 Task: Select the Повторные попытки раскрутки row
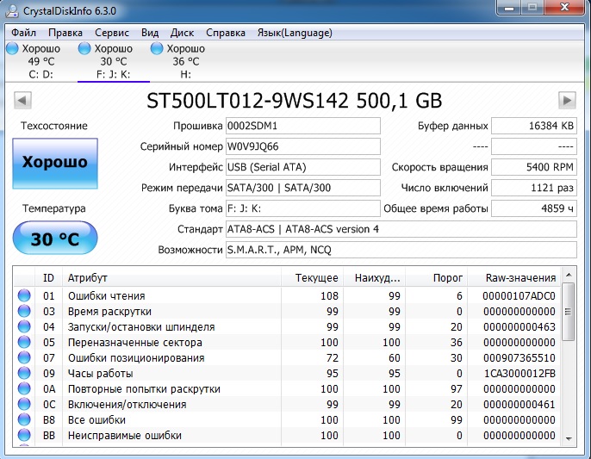(x=287, y=389)
